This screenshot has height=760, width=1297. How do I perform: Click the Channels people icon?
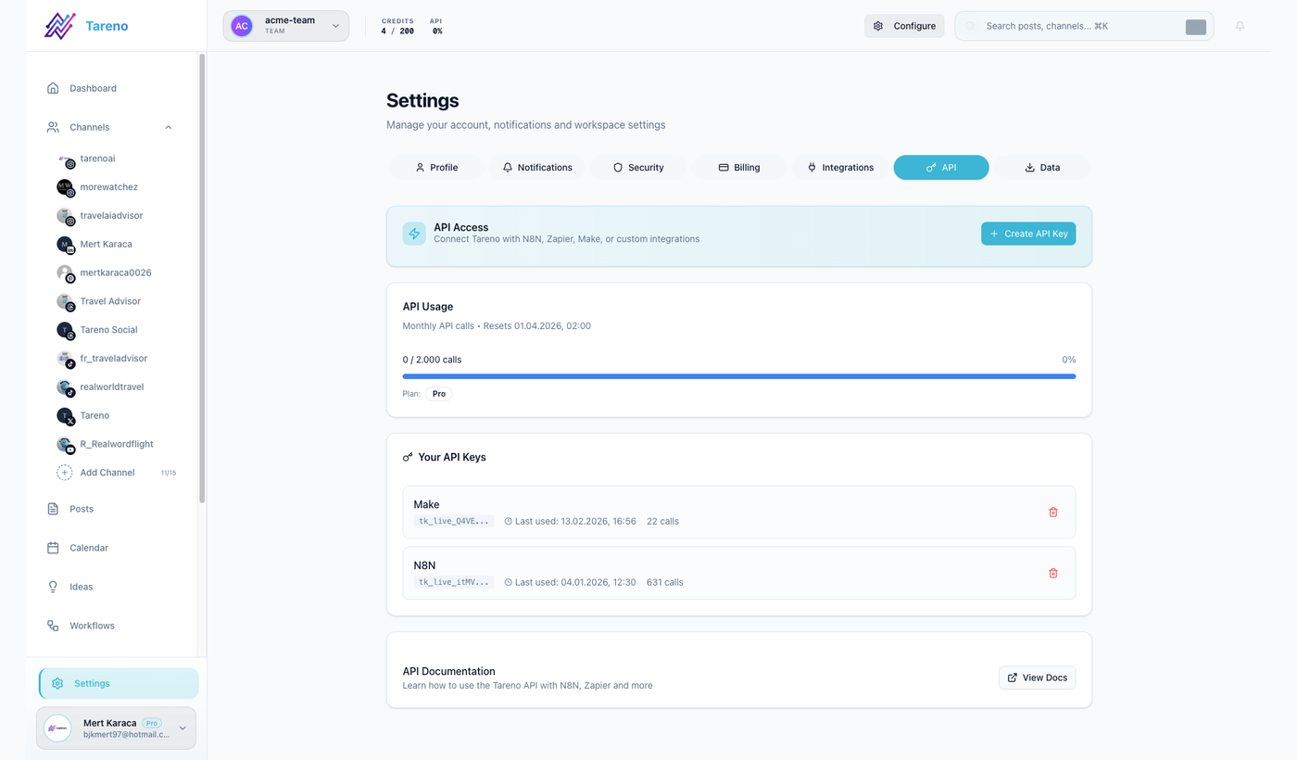(53, 127)
